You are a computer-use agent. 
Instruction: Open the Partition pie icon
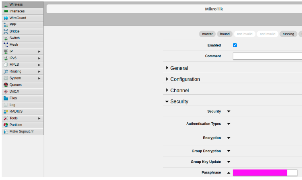pos(6,125)
